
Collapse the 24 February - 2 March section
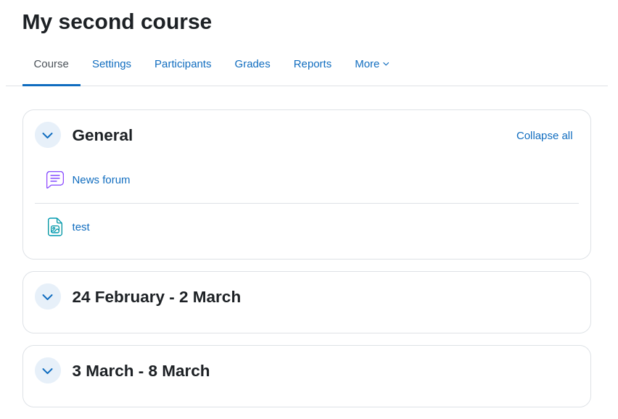tap(48, 296)
